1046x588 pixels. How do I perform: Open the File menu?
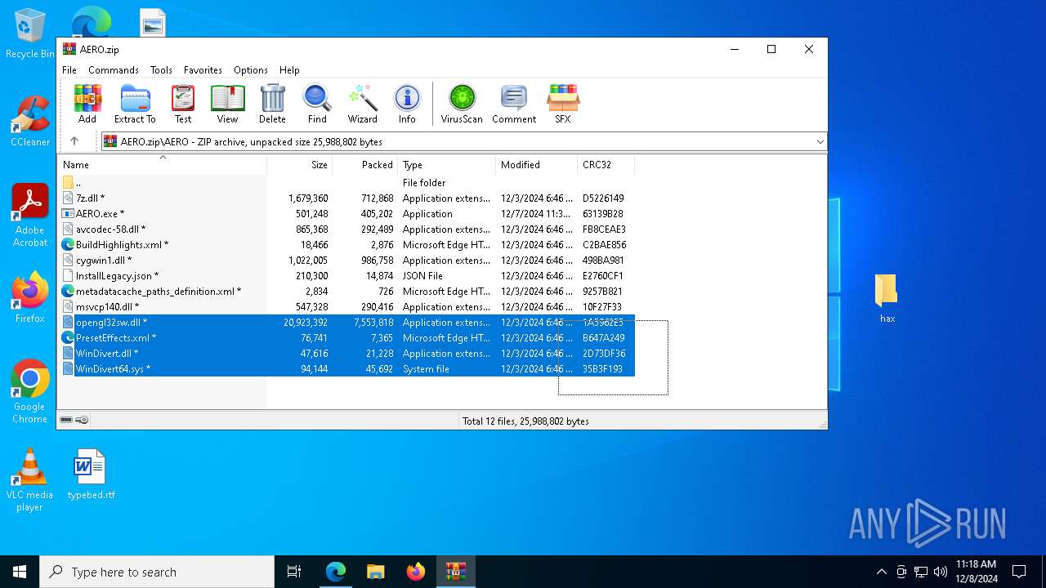pos(69,70)
